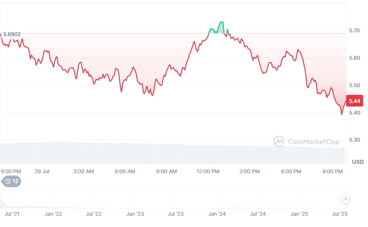Grab the range handle on the mini timeline

click(345, 198)
